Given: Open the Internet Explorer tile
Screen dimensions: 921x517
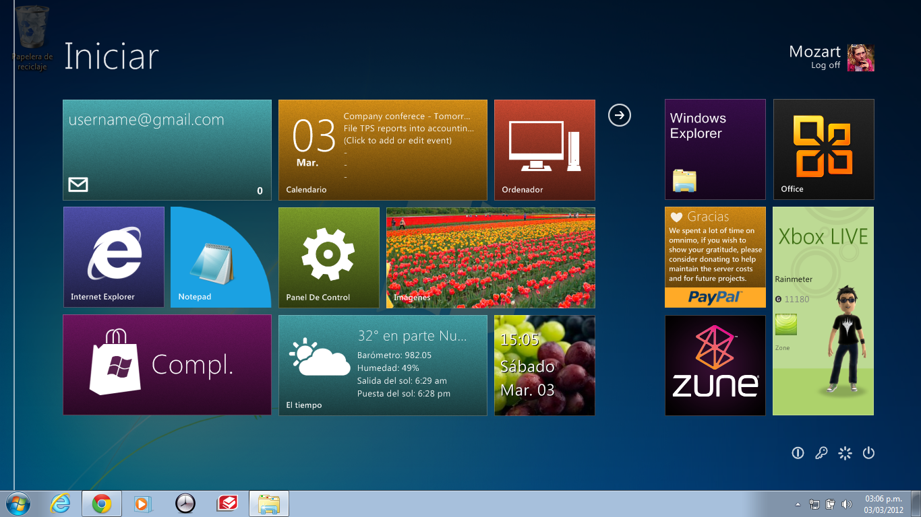Looking at the screenshot, I should (113, 257).
